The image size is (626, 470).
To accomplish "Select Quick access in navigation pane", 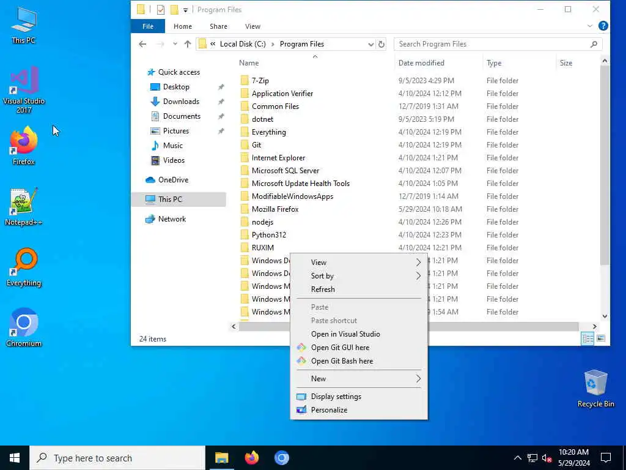I will coord(179,72).
